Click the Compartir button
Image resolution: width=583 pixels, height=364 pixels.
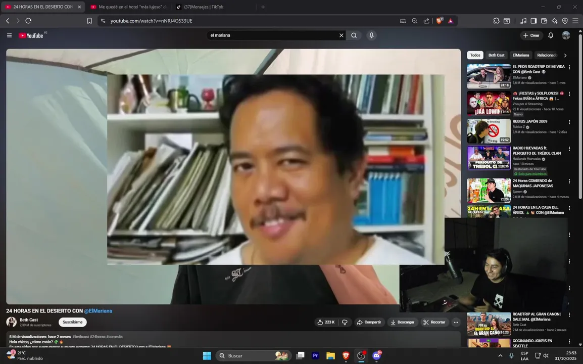(369, 323)
